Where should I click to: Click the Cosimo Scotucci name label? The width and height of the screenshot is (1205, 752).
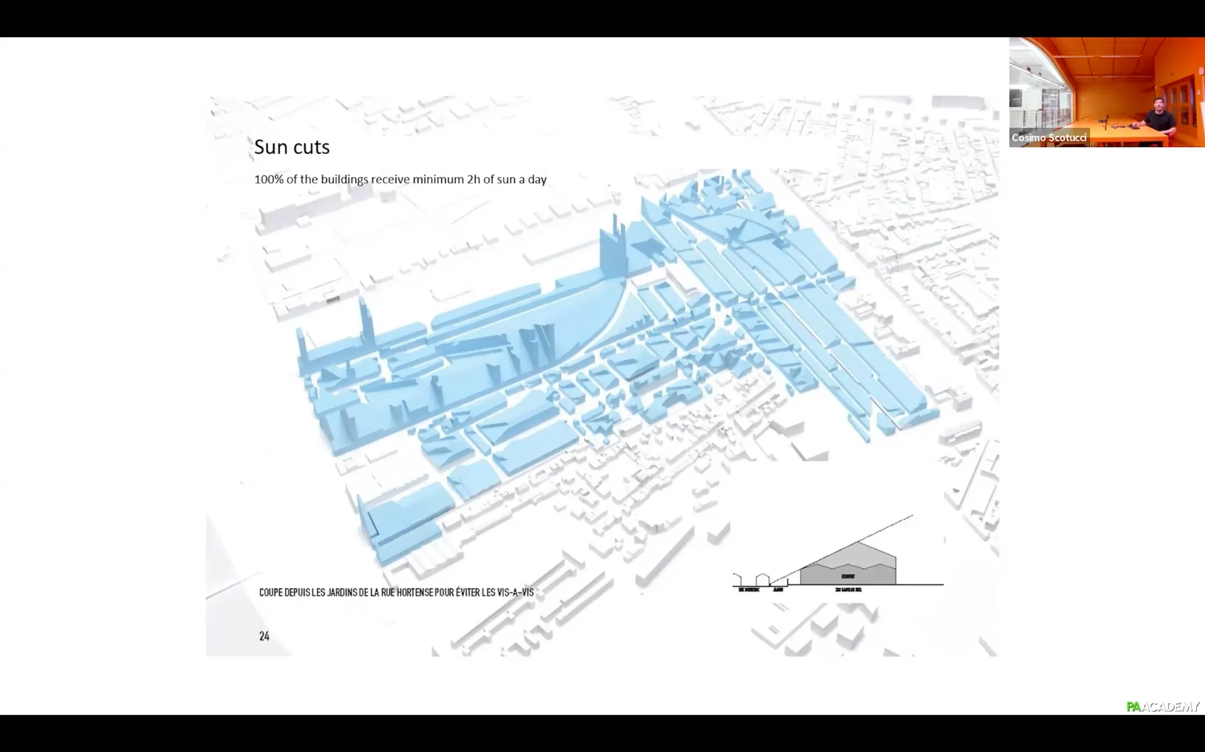point(1049,137)
